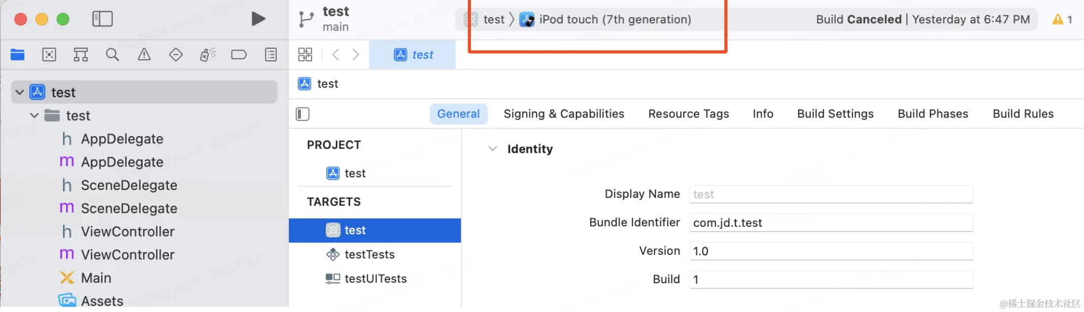Open the Breakpoint navigator
Image resolution: width=1084 pixels, height=312 pixels.
239,55
